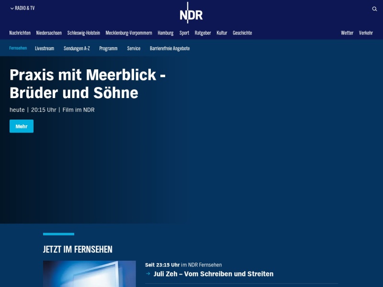Image resolution: width=383 pixels, height=287 pixels.
Task: Open Geschichte section
Action: click(x=242, y=33)
